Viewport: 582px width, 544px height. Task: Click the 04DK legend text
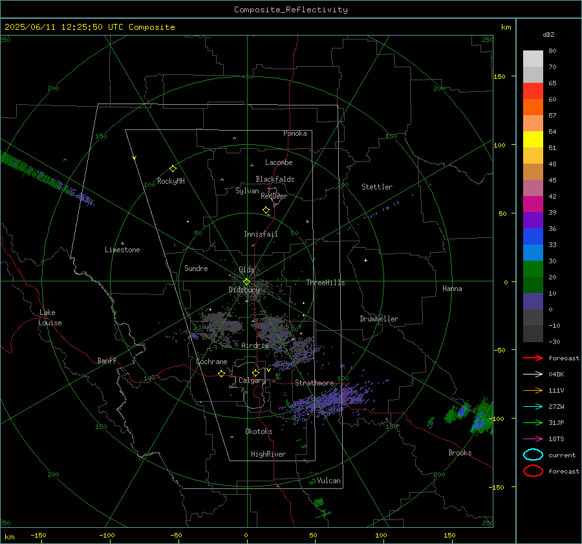pos(556,374)
